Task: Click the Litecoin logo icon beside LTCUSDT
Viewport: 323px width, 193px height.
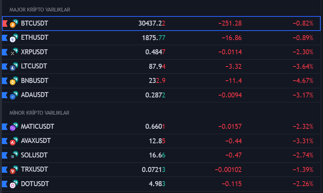Action: click(13, 68)
